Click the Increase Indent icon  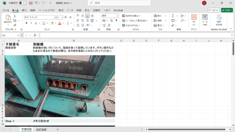(x=83, y=25)
